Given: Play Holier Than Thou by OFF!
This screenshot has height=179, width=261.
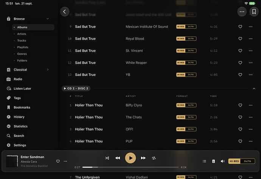Looking at the screenshot, I should point(89,129).
